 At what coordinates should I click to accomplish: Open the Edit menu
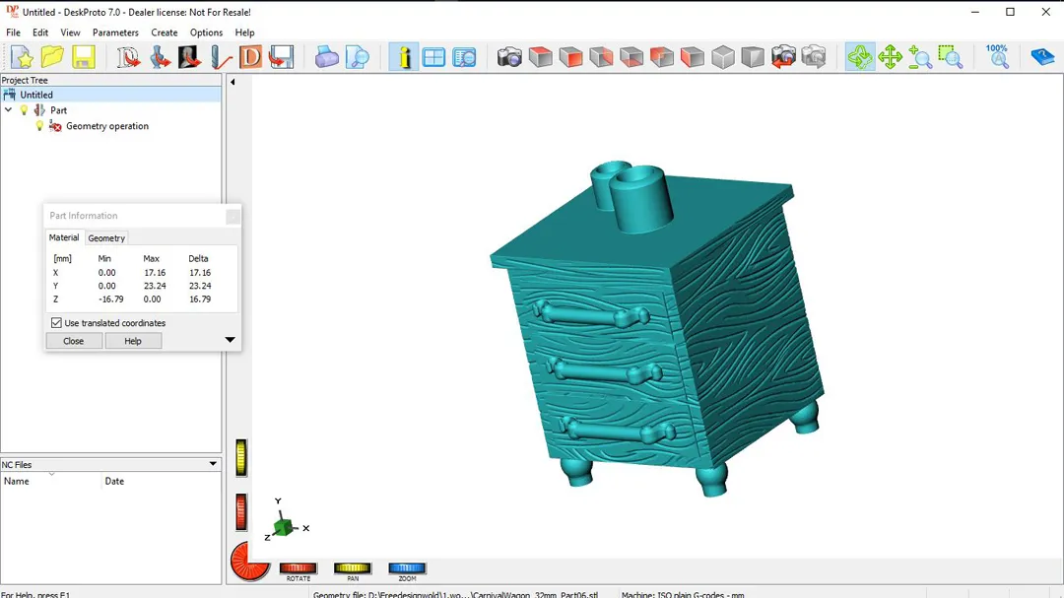[x=40, y=33]
